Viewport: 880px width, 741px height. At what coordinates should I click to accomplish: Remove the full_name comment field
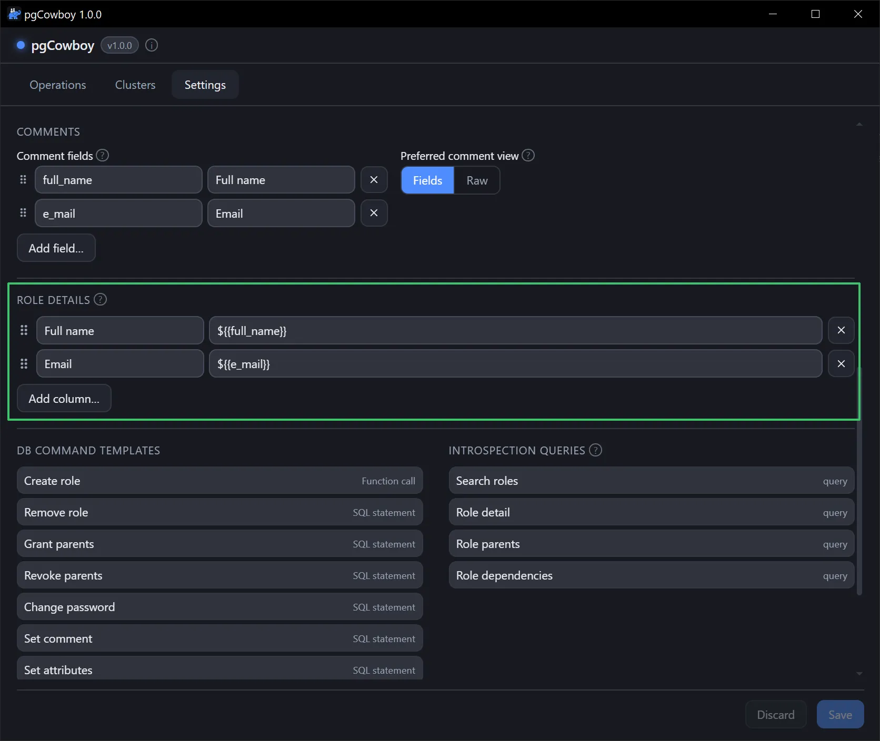[x=374, y=180]
